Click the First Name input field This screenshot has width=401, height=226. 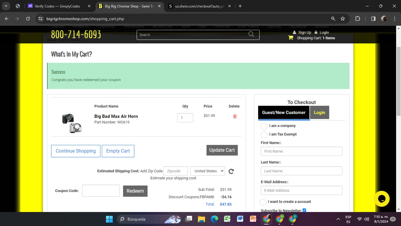302,151
